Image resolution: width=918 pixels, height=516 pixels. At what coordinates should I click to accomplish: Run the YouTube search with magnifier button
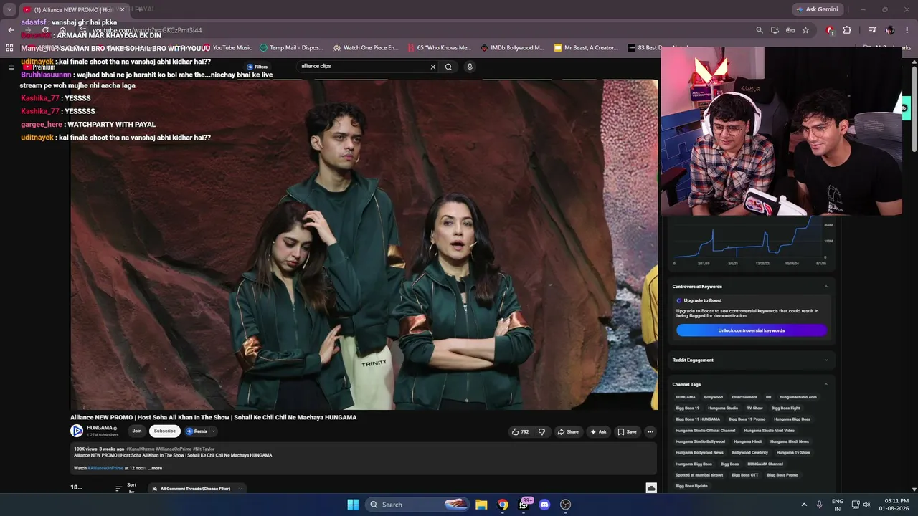click(448, 67)
